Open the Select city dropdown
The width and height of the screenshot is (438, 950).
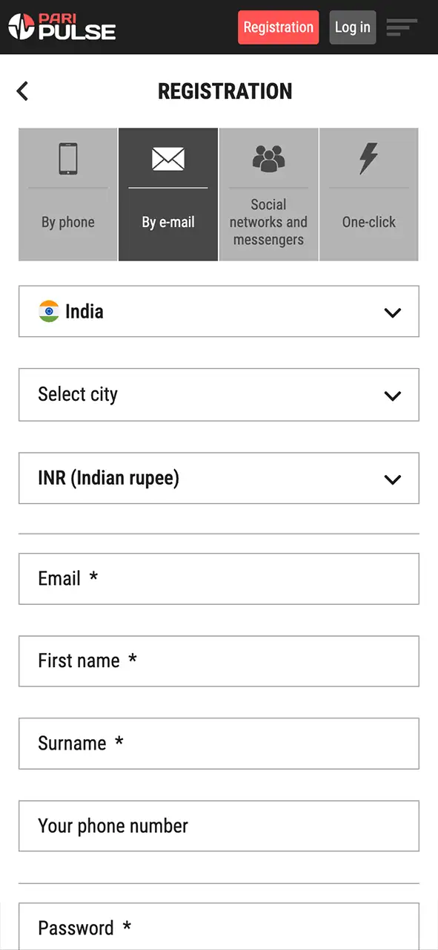[x=219, y=395]
